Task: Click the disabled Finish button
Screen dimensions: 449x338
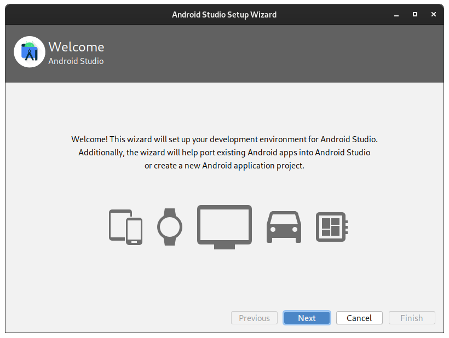Action: (x=412, y=318)
